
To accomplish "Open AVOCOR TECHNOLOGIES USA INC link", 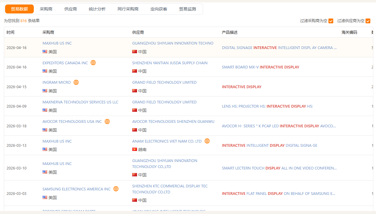I will [x=72, y=122].
